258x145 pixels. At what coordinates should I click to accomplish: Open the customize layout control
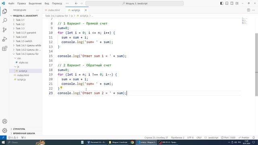coord(237,3)
